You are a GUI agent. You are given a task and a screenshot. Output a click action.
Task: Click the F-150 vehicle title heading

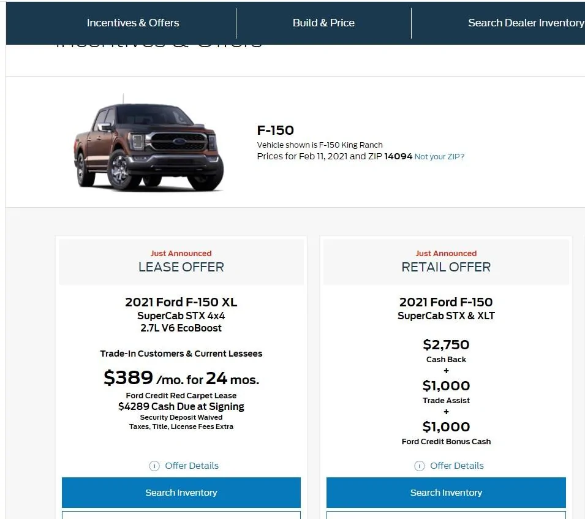click(275, 130)
